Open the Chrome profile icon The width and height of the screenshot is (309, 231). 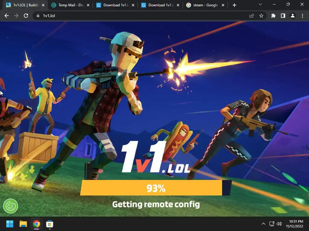point(293,16)
